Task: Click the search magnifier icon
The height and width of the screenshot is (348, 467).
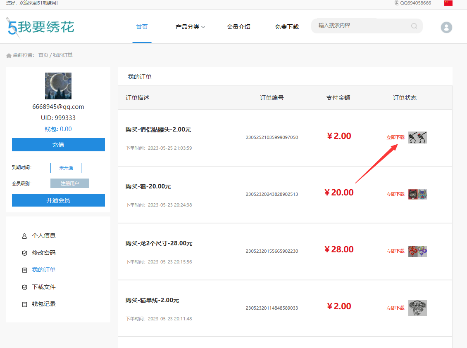Action: [414, 26]
